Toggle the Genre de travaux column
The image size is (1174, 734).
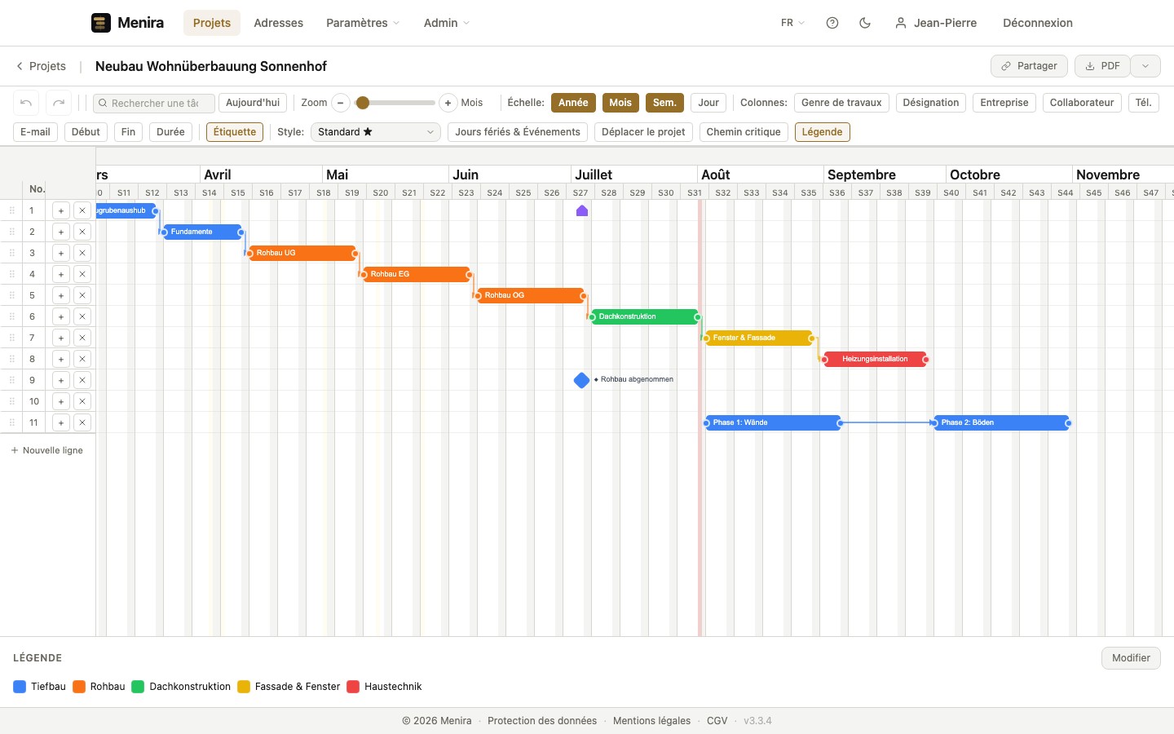(841, 103)
